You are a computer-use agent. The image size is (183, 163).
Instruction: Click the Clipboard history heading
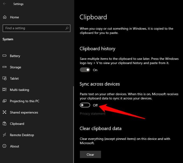(x=97, y=48)
